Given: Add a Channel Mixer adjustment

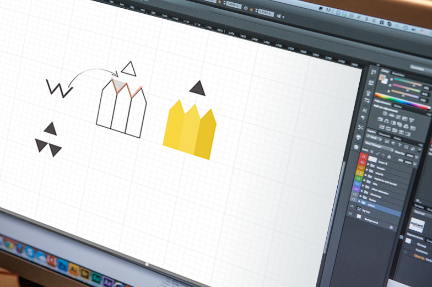Looking at the screenshot, I should (406, 126).
